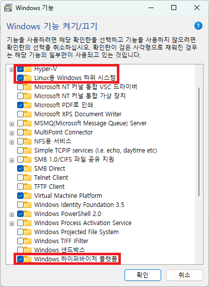Click the Windows Features title bar icon

[8, 8]
